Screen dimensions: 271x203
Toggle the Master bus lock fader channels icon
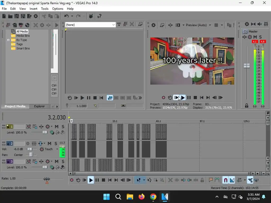pyautogui.click(x=247, y=106)
